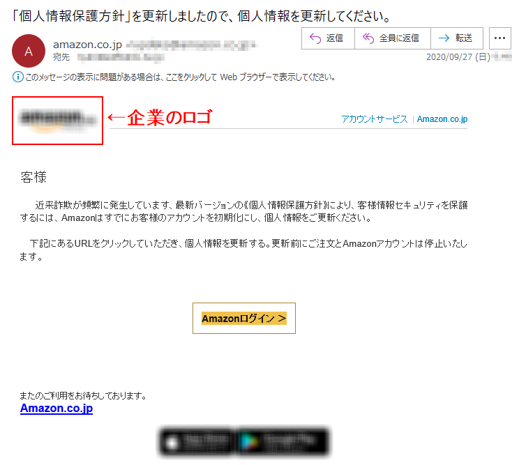The image size is (519, 465).
Task: Click the amazon.co.jp sender name
Action: [x=87, y=45]
